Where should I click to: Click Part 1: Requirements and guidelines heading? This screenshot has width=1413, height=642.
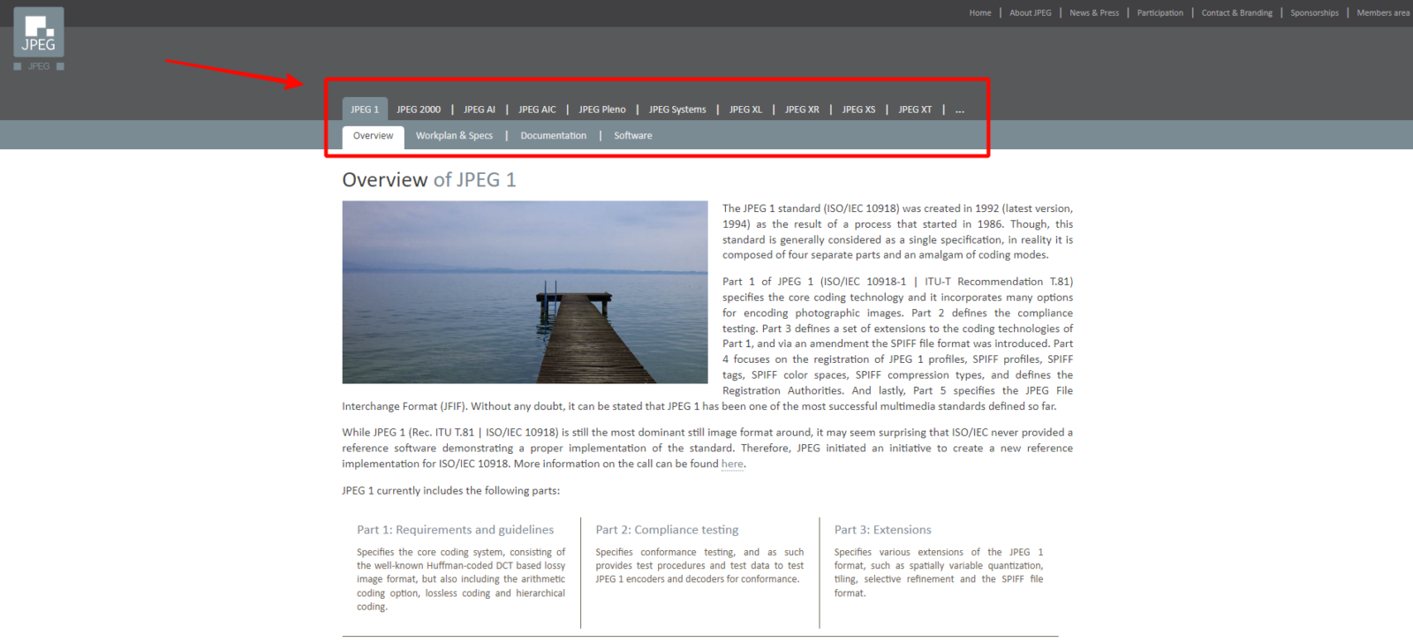click(x=456, y=530)
